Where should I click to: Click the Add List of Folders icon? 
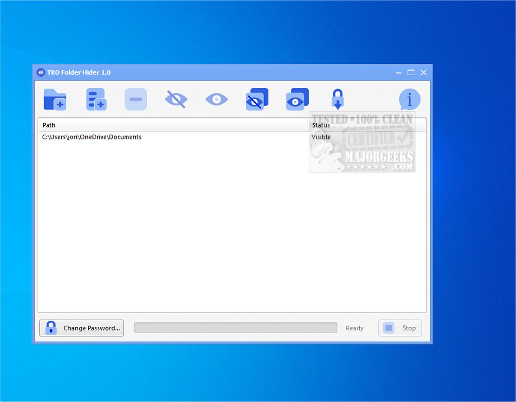click(96, 100)
